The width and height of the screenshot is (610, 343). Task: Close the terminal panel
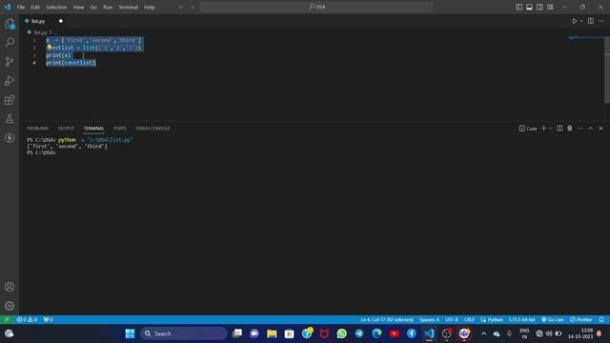600,129
